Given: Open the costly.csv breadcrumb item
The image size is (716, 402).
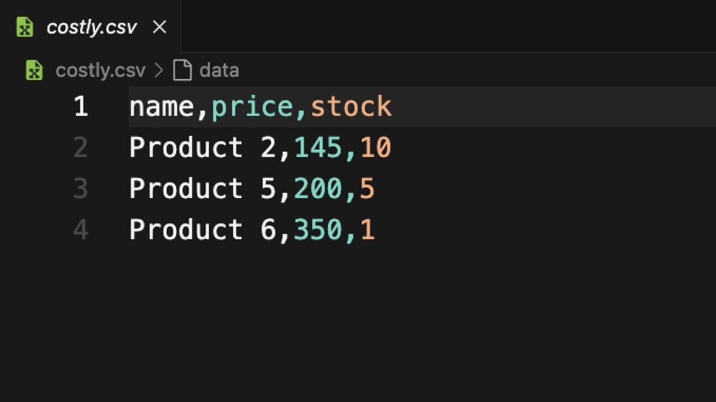Looking at the screenshot, I should (100, 70).
